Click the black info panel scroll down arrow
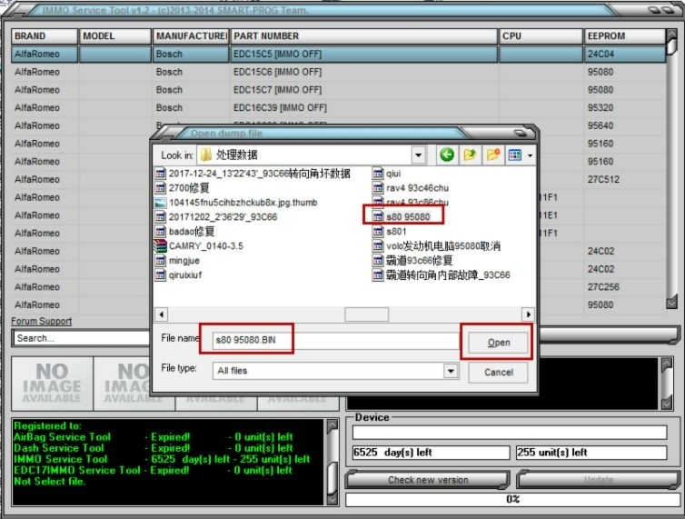The width and height of the screenshot is (685, 519). 667,404
